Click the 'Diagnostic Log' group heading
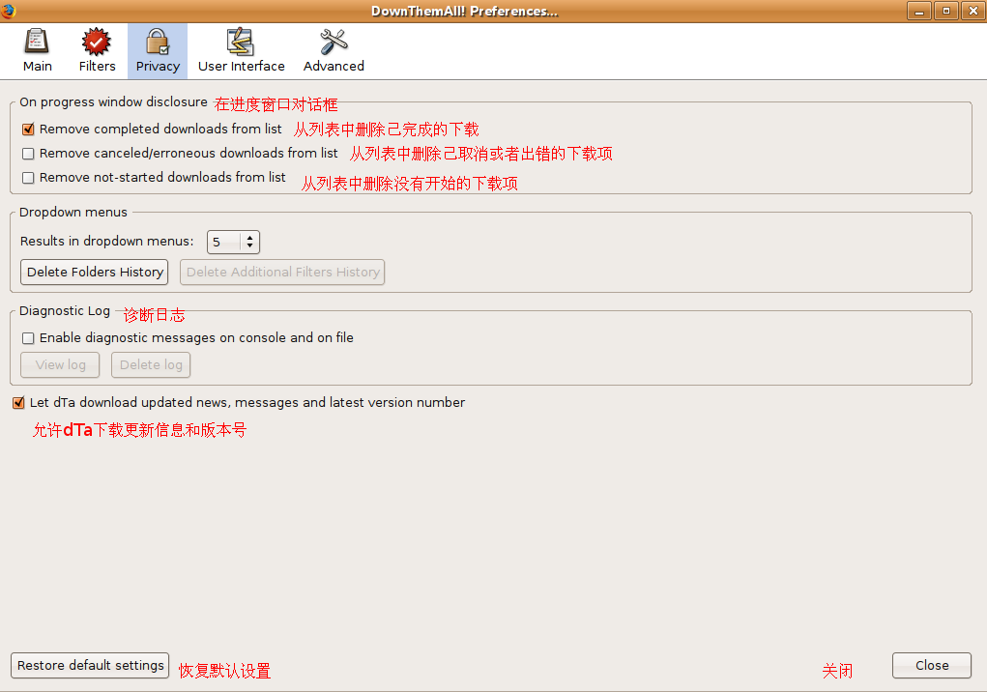Viewport: 987px width, 692px height. tap(65, 311)
